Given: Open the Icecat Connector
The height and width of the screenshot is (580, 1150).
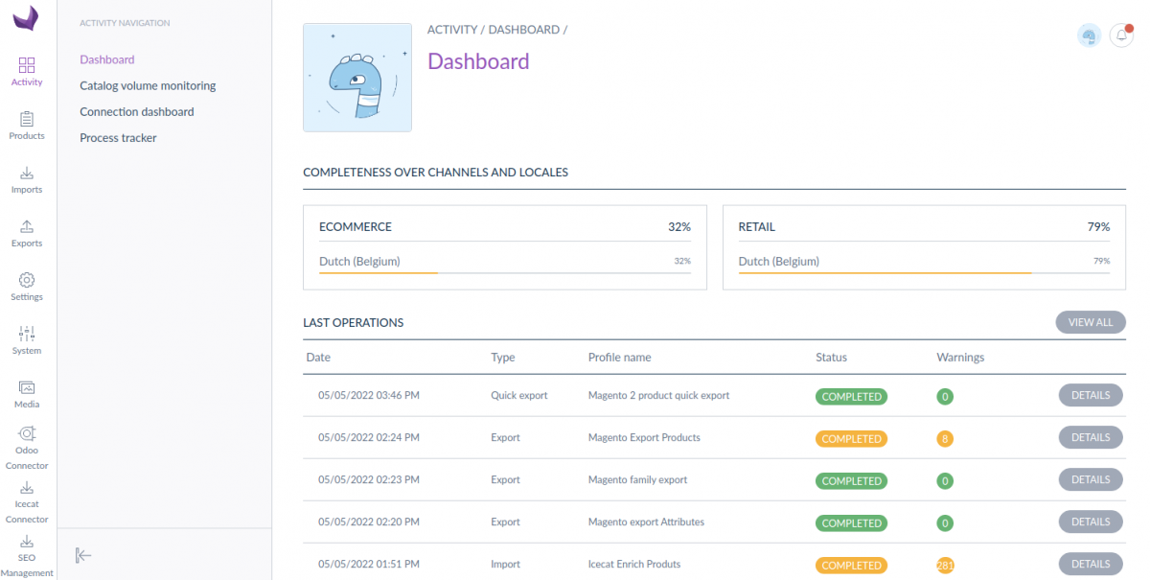Looking at the screenshot, I should (x=27, y=501).
